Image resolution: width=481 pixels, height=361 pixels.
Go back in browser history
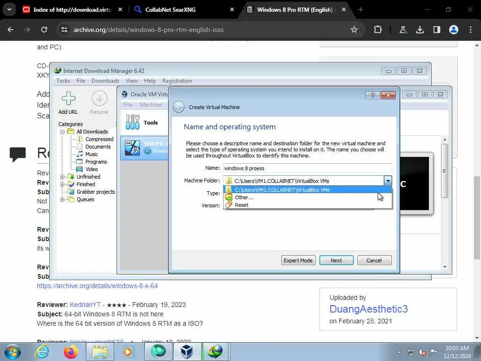pos(10,30)
